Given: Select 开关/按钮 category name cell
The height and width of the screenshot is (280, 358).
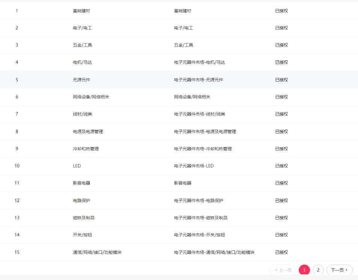Looking at the screenshot, I should click(x=83, y=235).
